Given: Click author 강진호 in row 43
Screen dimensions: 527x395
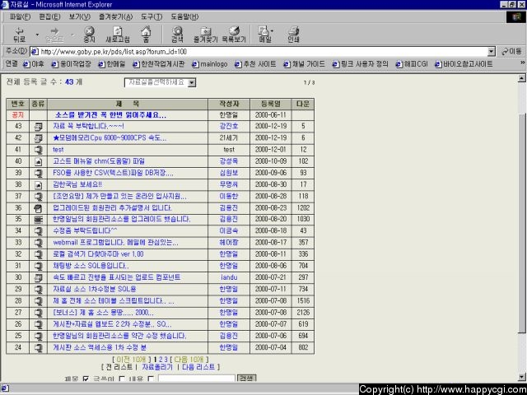Looking at the screenshot, I should 229,127.
